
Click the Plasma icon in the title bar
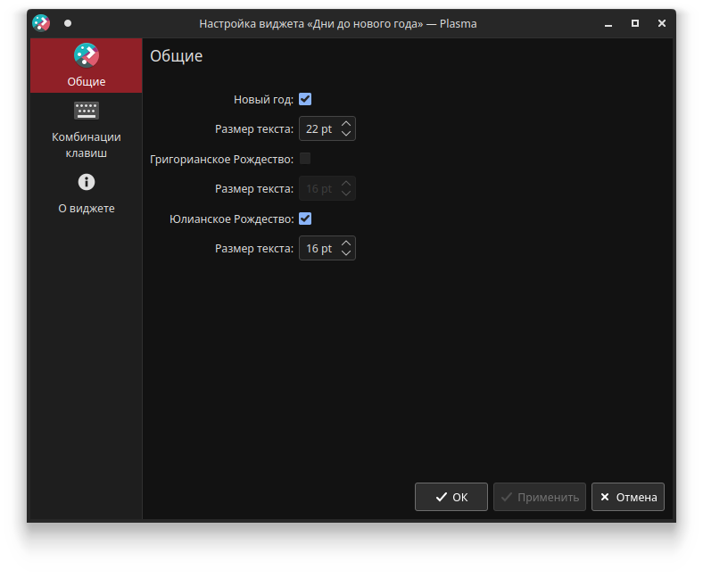coord(41,23)
